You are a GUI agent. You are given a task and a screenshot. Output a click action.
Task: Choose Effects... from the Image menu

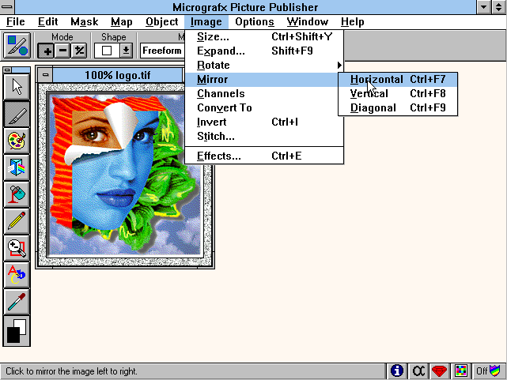[264, 156]
